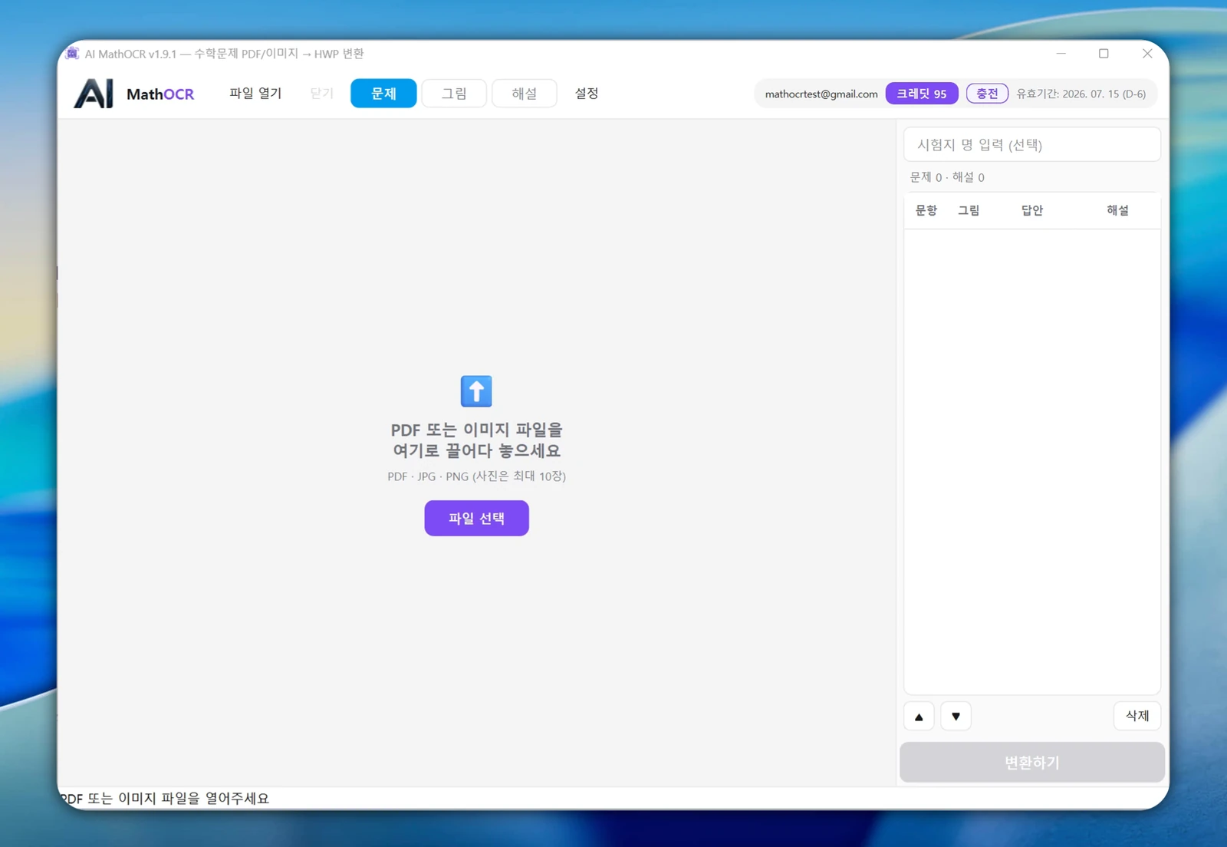The width and height of the screenshot is (1227, 847).
Task: Switch to the 그림 tab
Action: point(454,94)
